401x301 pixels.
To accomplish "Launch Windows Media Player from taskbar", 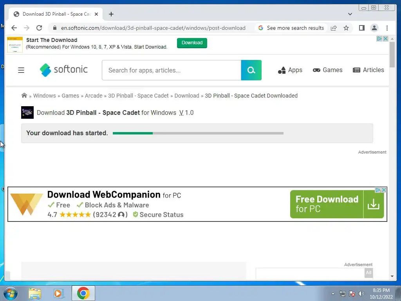I will coord(59,293).
